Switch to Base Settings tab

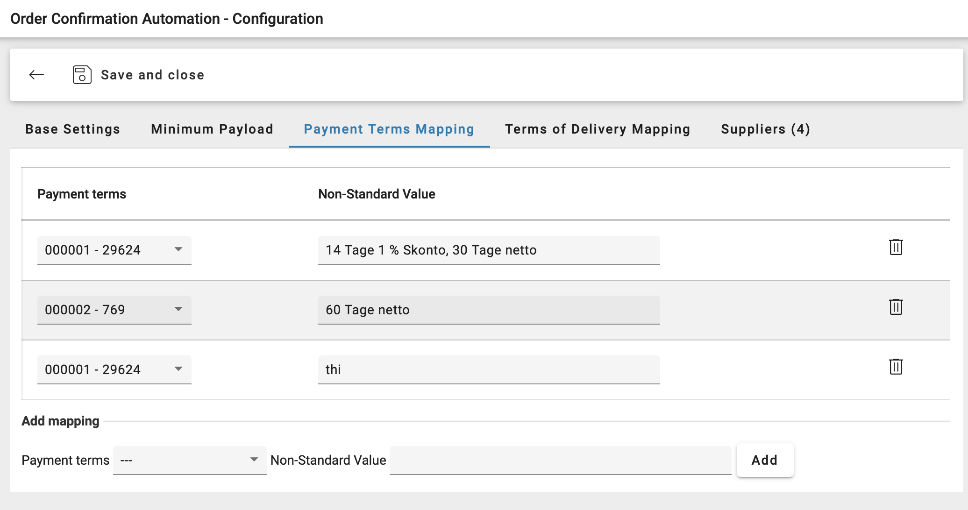pos(73,129)
